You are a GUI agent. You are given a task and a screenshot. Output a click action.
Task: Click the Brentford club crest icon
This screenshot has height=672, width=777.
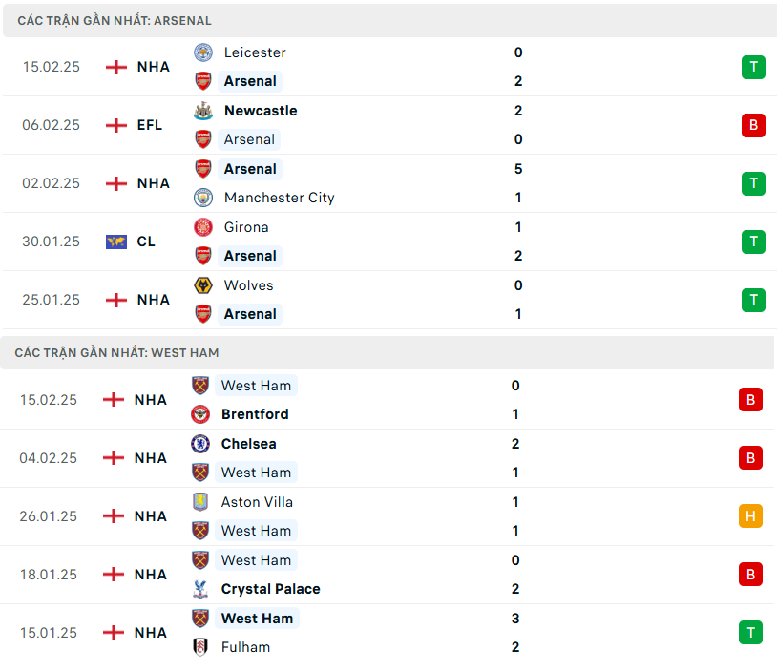pos(200,414)
